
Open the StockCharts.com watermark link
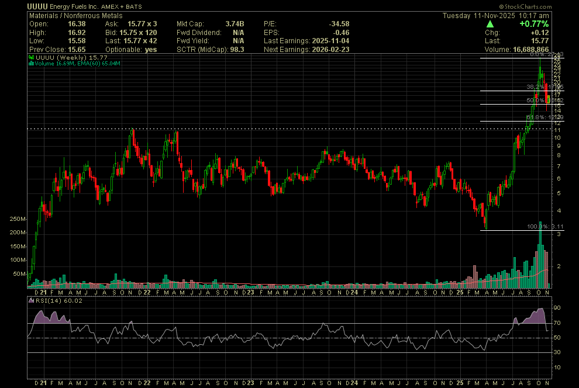click(525, 6)
